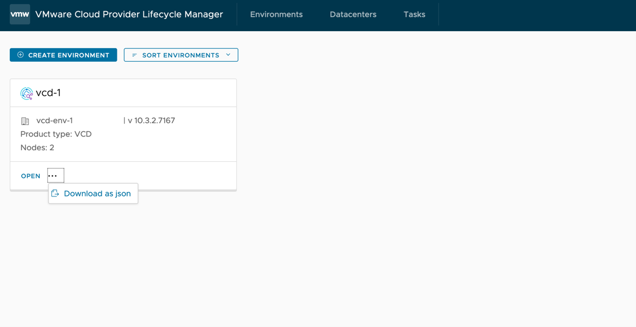Select Download as json menu entry
Image resolution: width=636 pixels, height=327 pixels.
click(x=97, y=194)
